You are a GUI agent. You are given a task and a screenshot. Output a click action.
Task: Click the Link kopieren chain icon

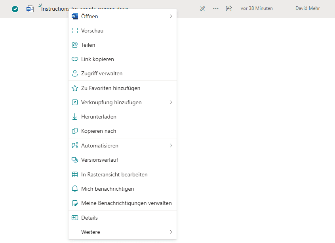[x=75, y=59]
